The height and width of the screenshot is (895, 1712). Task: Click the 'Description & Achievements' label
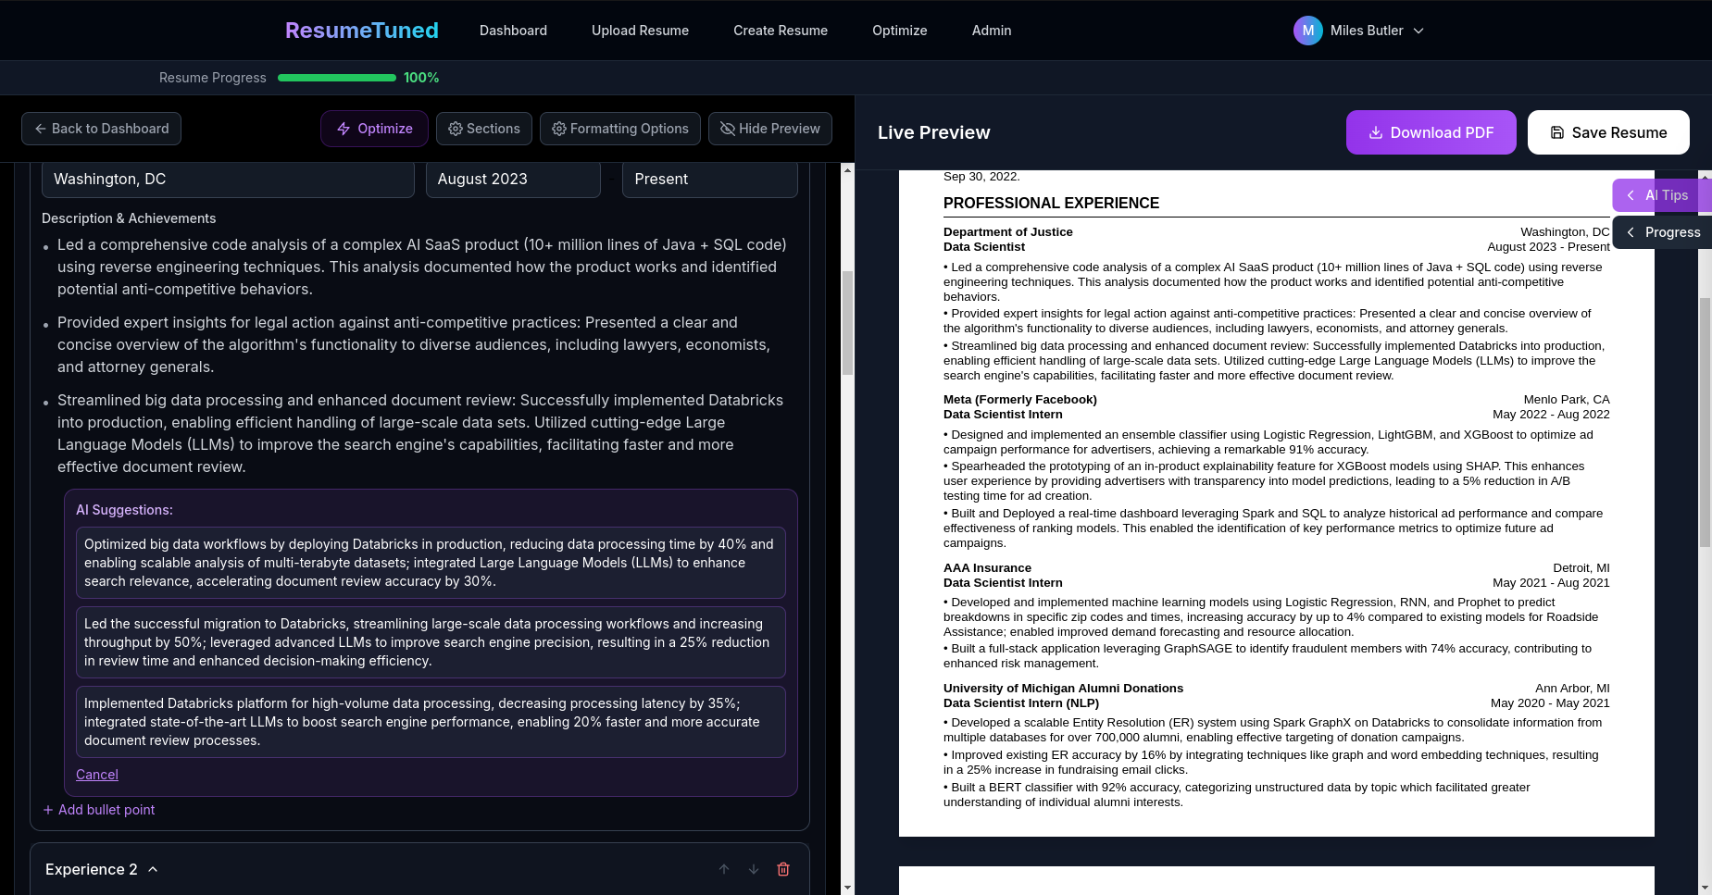(x=129, y=218)
